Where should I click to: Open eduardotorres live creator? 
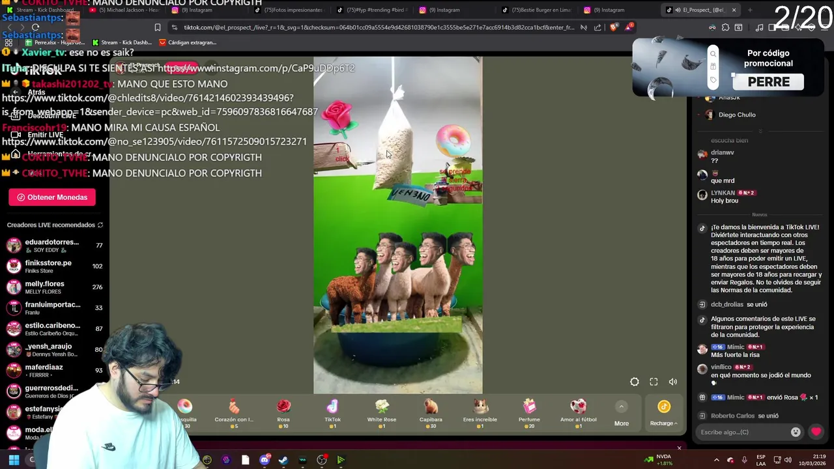pyautogui.click(x=53, y=246)
